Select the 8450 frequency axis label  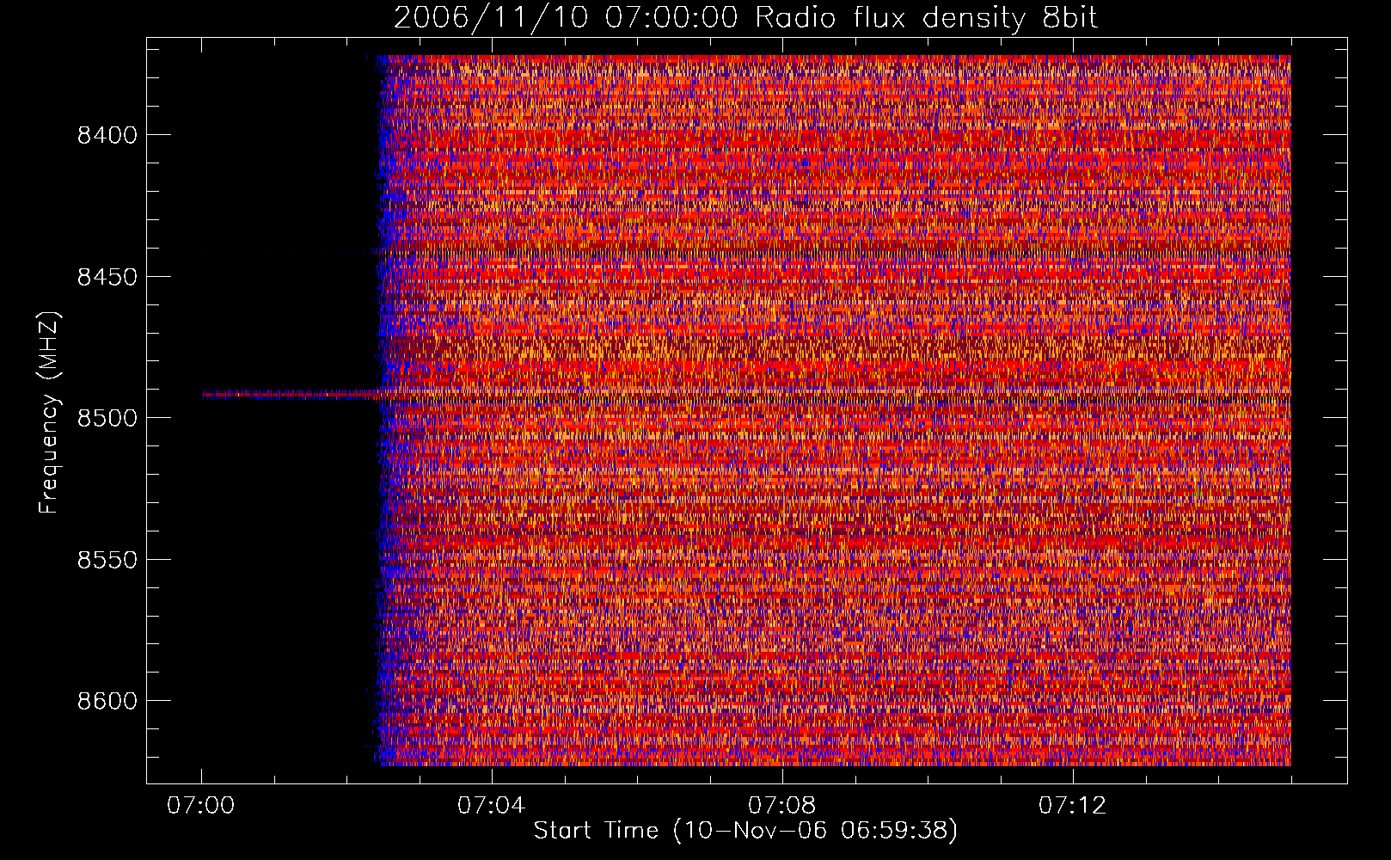pyautogui.click(x=107, y=277)
